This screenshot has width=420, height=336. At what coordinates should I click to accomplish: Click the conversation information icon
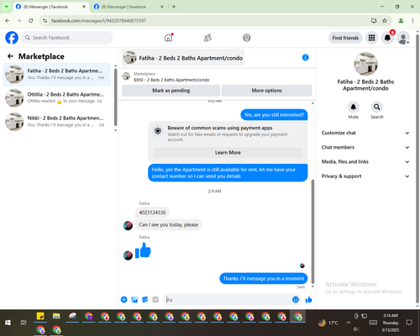point(305,57)
